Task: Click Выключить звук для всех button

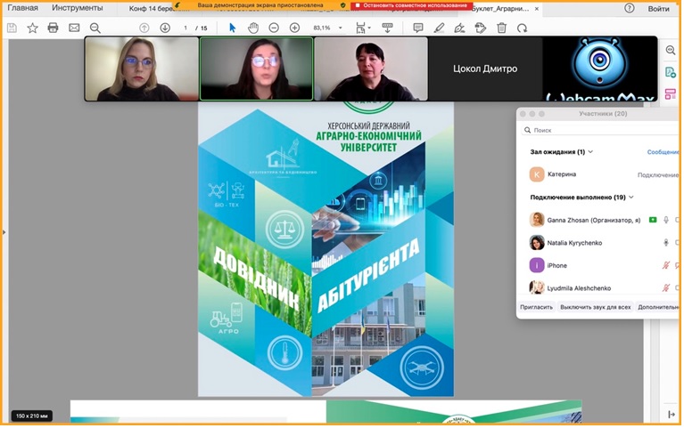Action: click(595, 307)
